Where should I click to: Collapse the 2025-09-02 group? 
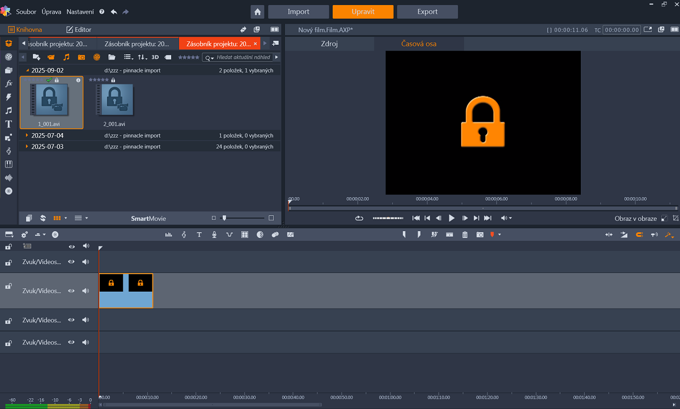pyautogui.click(x=27, y=70)
